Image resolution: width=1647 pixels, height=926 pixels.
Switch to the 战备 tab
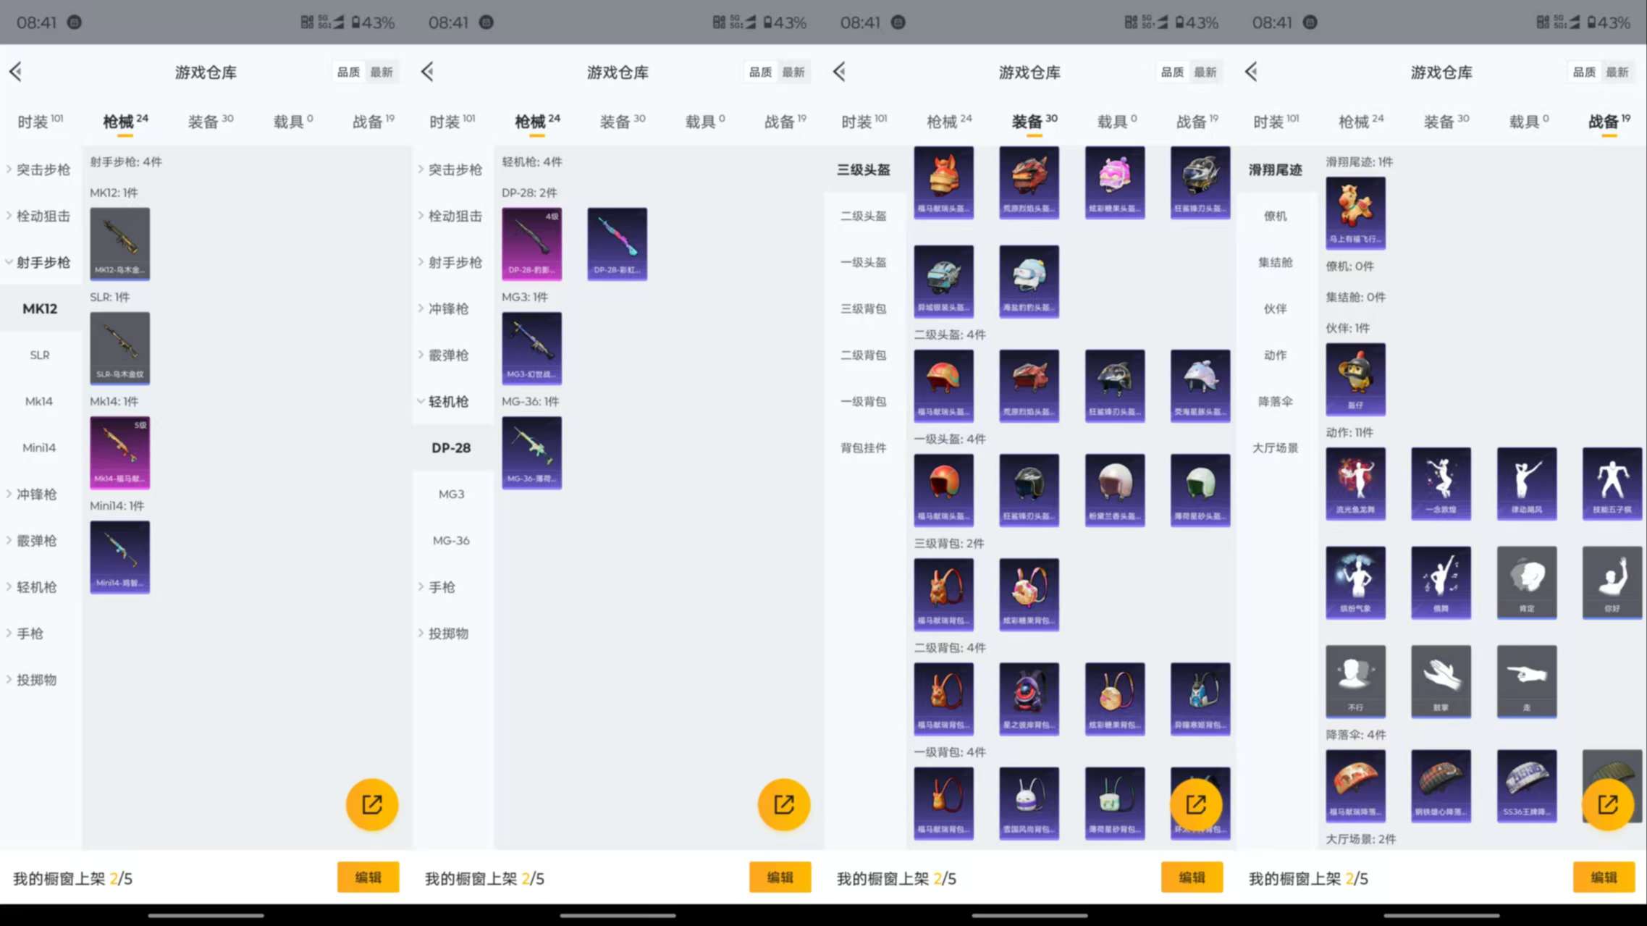pyautogui.click(x=370, y=121)
